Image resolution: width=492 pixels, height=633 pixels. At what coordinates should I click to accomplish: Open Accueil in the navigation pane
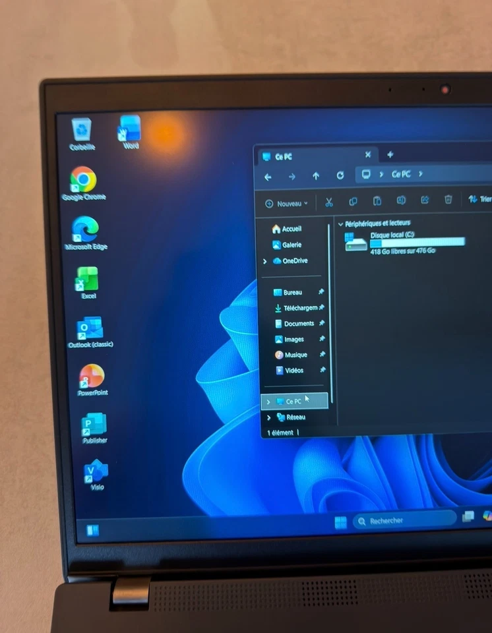[x=287, y=229]
